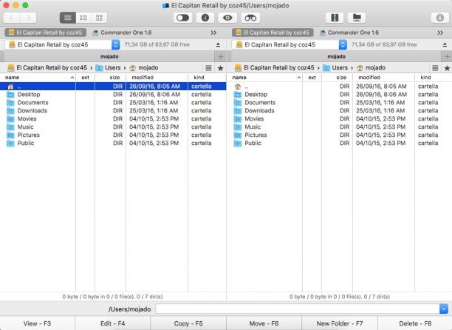452x330 pixels.
Task: Select the Desktop folder in left pane
Action: [x=113, y=95]
